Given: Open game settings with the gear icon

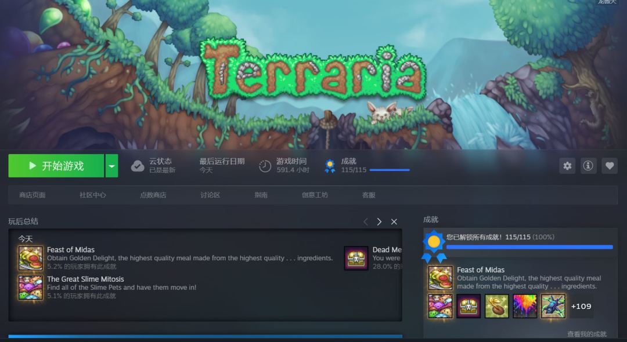Looking at the screenshot, I should click(x=567, y=166).
